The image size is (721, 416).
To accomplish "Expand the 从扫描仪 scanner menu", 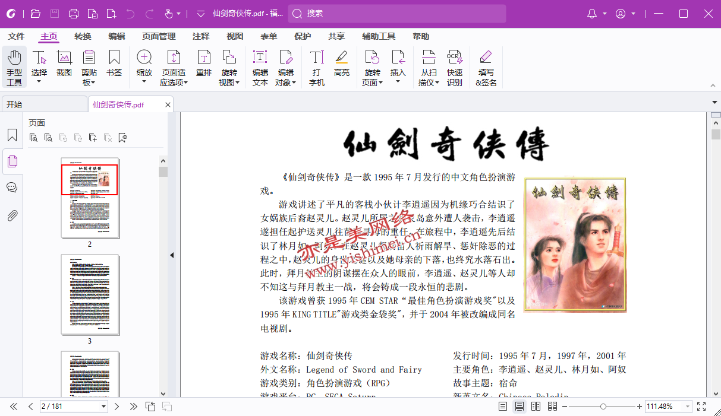I will 429,82.
